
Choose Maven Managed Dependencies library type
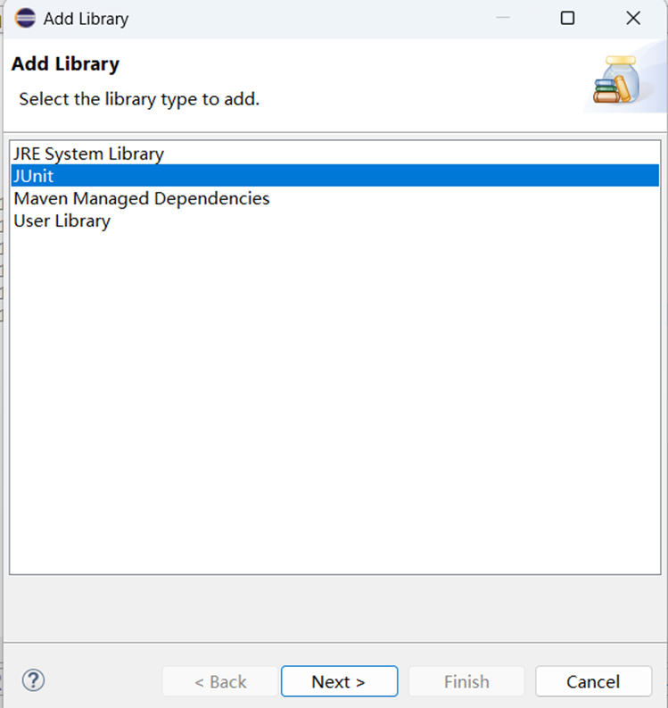pyautogui.click(x=334, y=198)
